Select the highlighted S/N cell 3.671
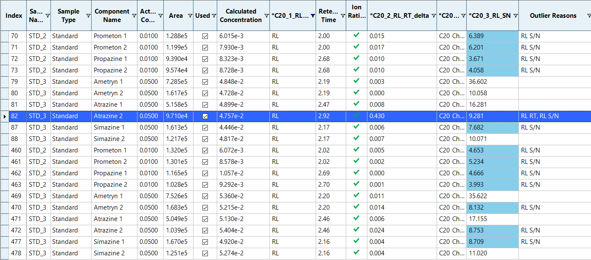 click(493, 59)
